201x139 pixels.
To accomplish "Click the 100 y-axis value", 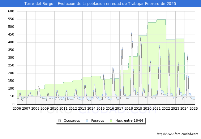I will tap(11, 89).
